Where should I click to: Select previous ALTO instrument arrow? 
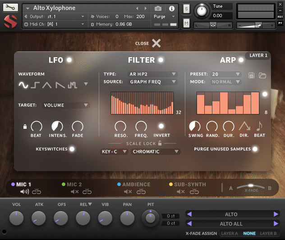189,214
